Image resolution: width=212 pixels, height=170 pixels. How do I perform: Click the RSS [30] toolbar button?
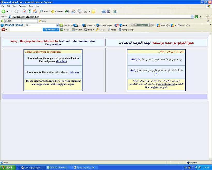162,25
